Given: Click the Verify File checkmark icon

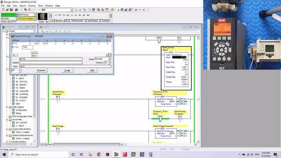Looking at the screenshot, I should [x=94, y=10].
